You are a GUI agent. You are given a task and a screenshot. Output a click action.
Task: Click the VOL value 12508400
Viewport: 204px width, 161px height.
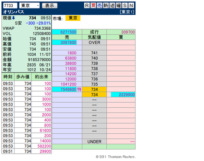pos(42,34)
